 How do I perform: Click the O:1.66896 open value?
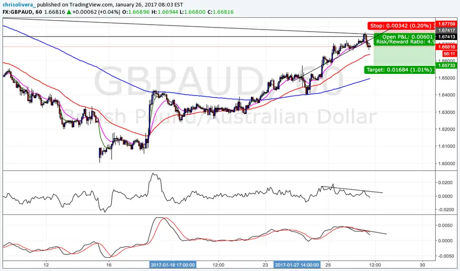[x=136, y=12]
